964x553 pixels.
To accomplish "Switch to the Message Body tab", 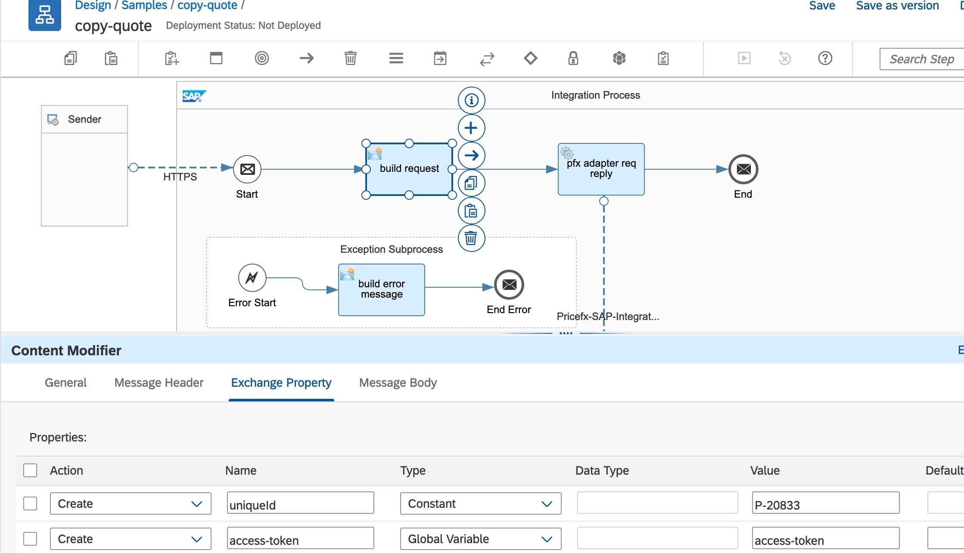I will pyautogui.click(x=398, y=382).
